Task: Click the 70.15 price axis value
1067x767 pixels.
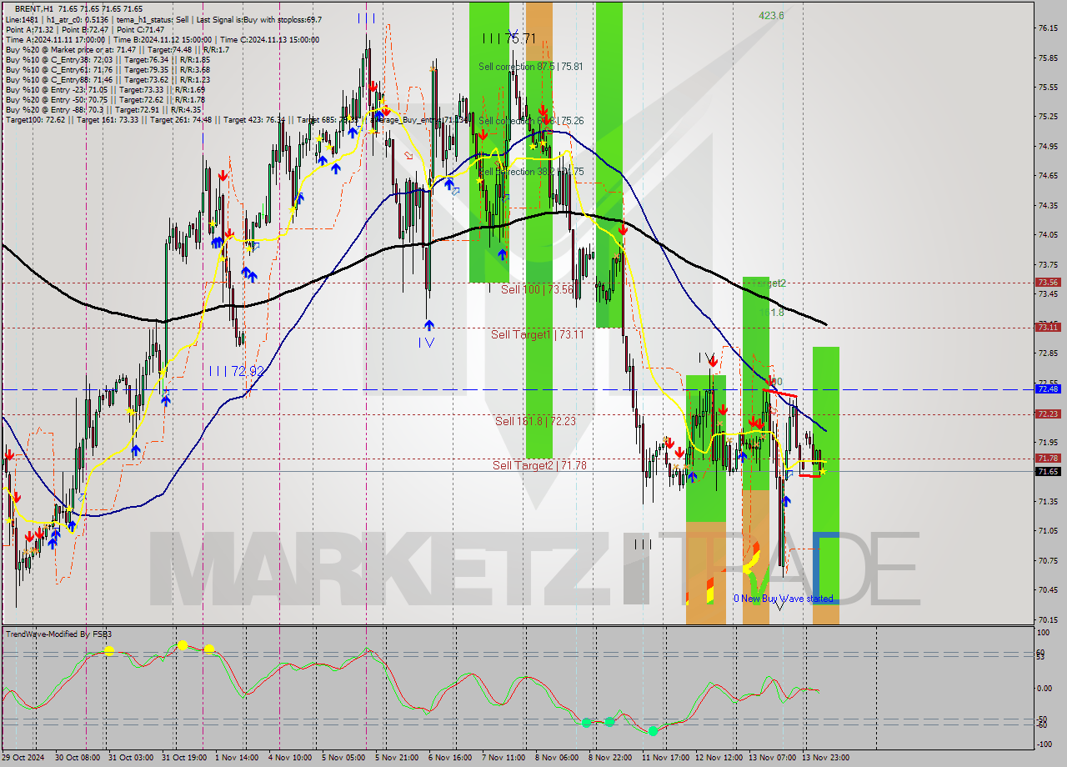Action: [x=1048, y=619]
